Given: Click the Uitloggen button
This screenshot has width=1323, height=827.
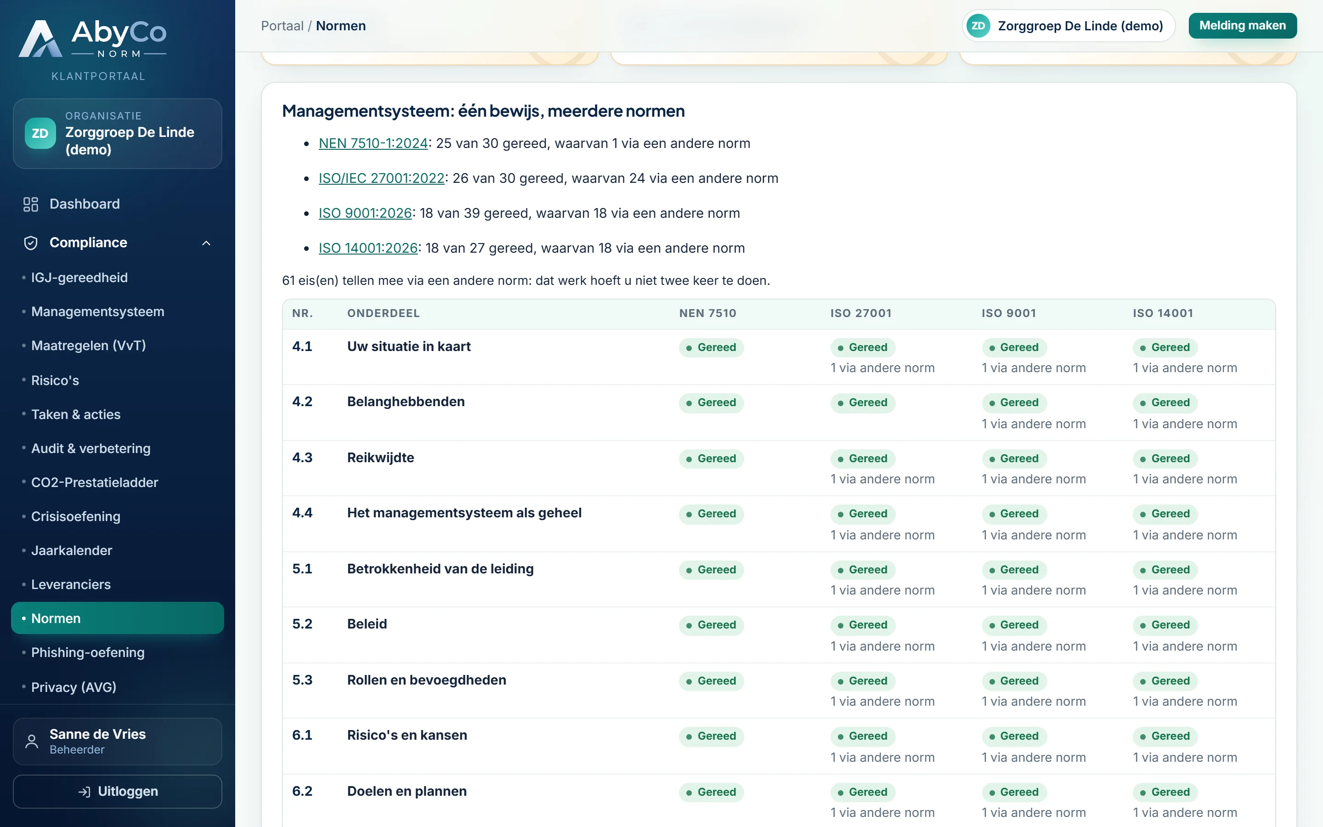Looking at the screenshot, I should click(x=117, y=792).
